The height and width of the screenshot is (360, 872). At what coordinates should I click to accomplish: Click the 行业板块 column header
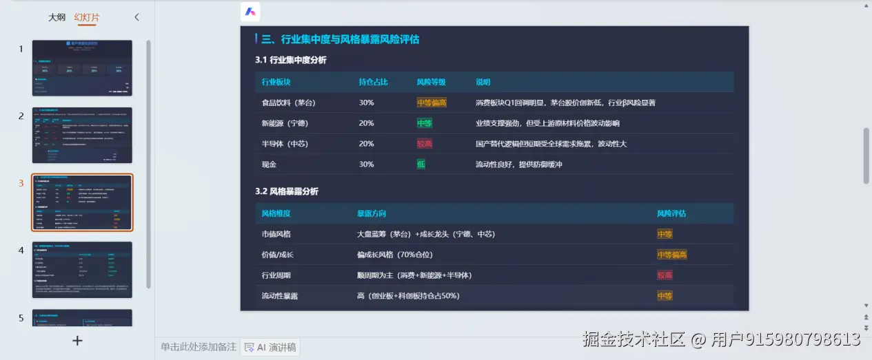point(276,82)
